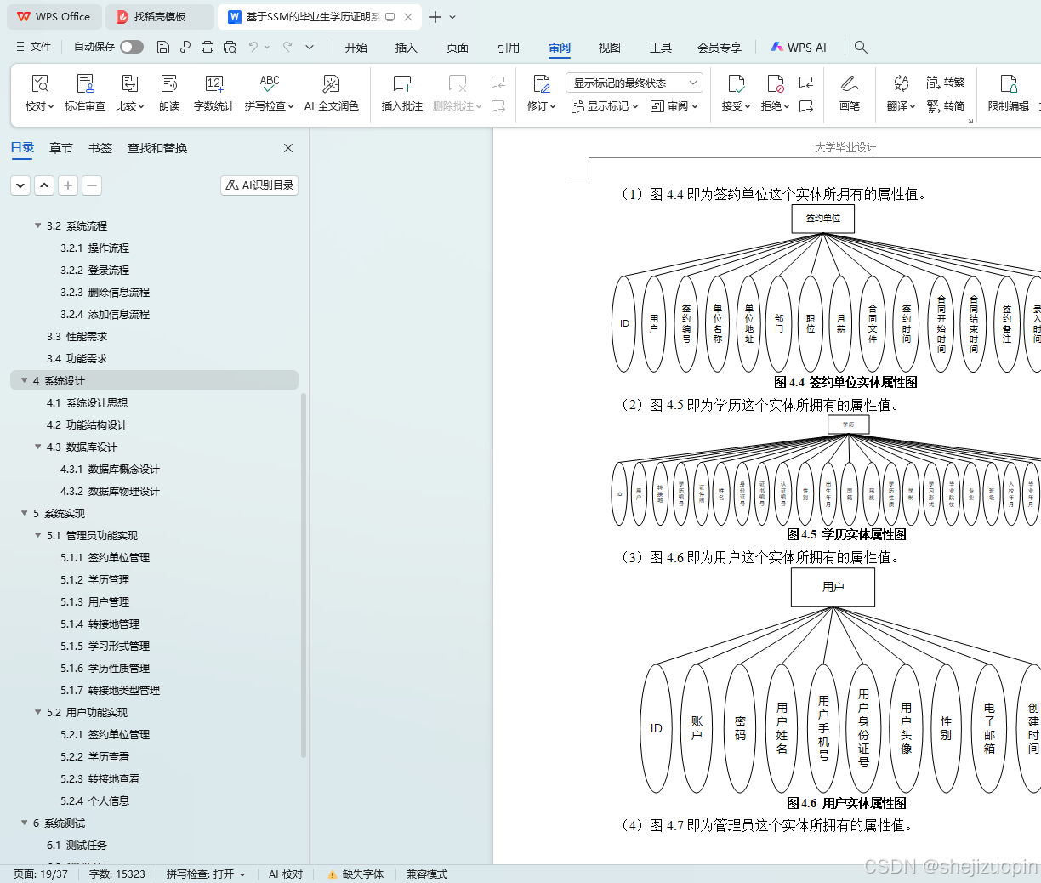Click the AI识别目录 button
The image size is (1041, 883).
[259, 185]
